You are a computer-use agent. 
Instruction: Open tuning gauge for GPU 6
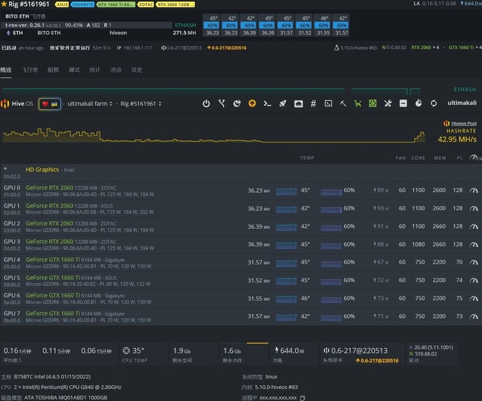point(474,299)
